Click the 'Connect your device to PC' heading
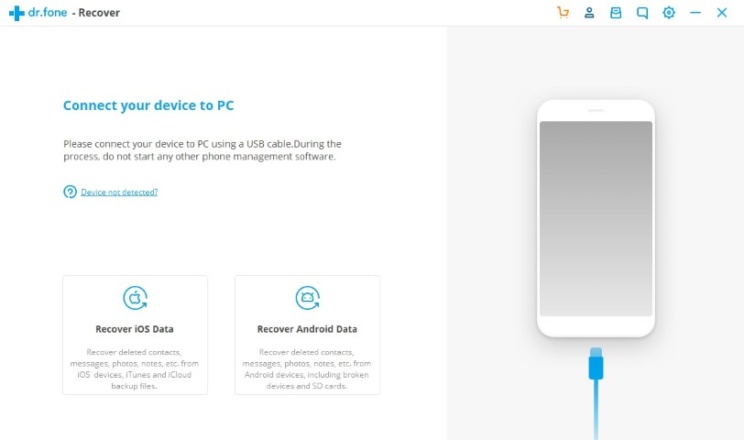 [148, 105]
